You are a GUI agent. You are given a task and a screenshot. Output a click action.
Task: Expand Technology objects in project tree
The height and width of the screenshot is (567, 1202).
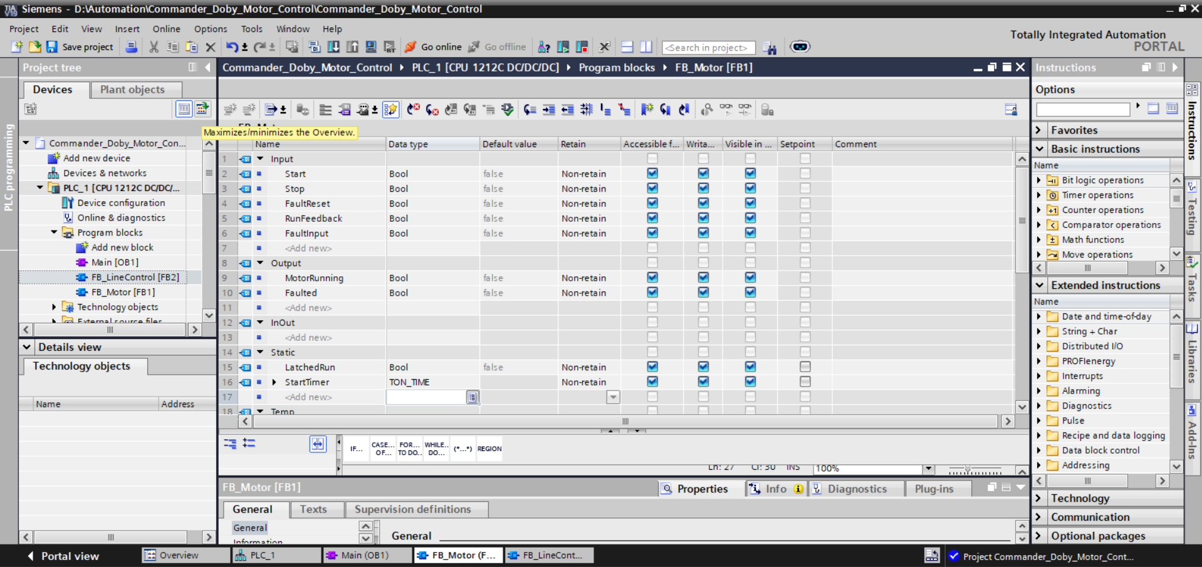pos(54,307)
